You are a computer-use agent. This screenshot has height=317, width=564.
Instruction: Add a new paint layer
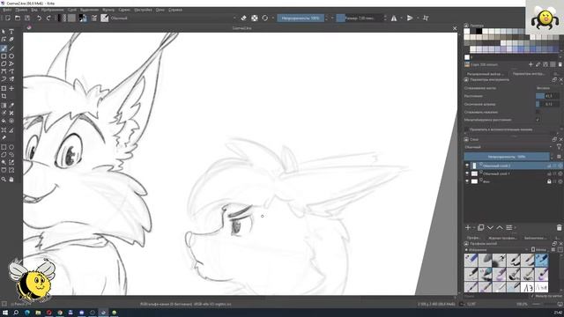pyautogui.click(x=468, y=228)
